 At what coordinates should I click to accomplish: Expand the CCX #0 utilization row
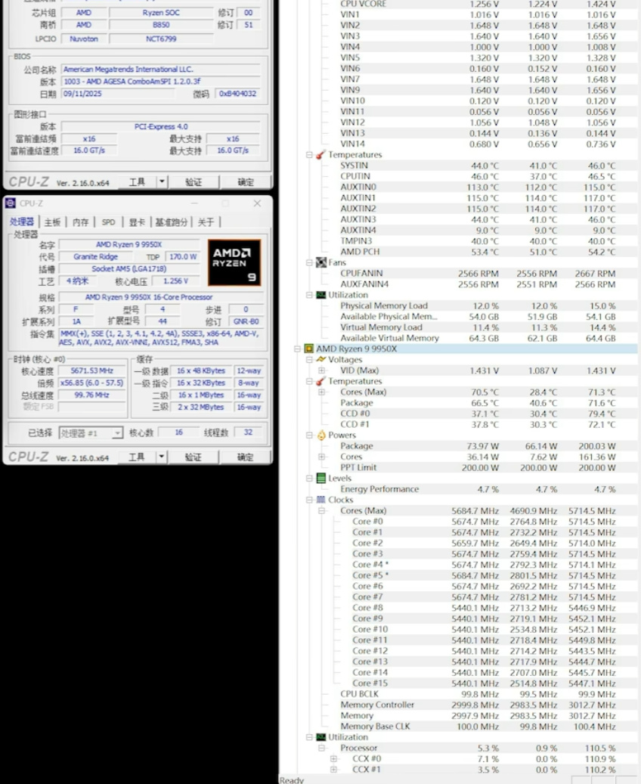coord(333,758)
